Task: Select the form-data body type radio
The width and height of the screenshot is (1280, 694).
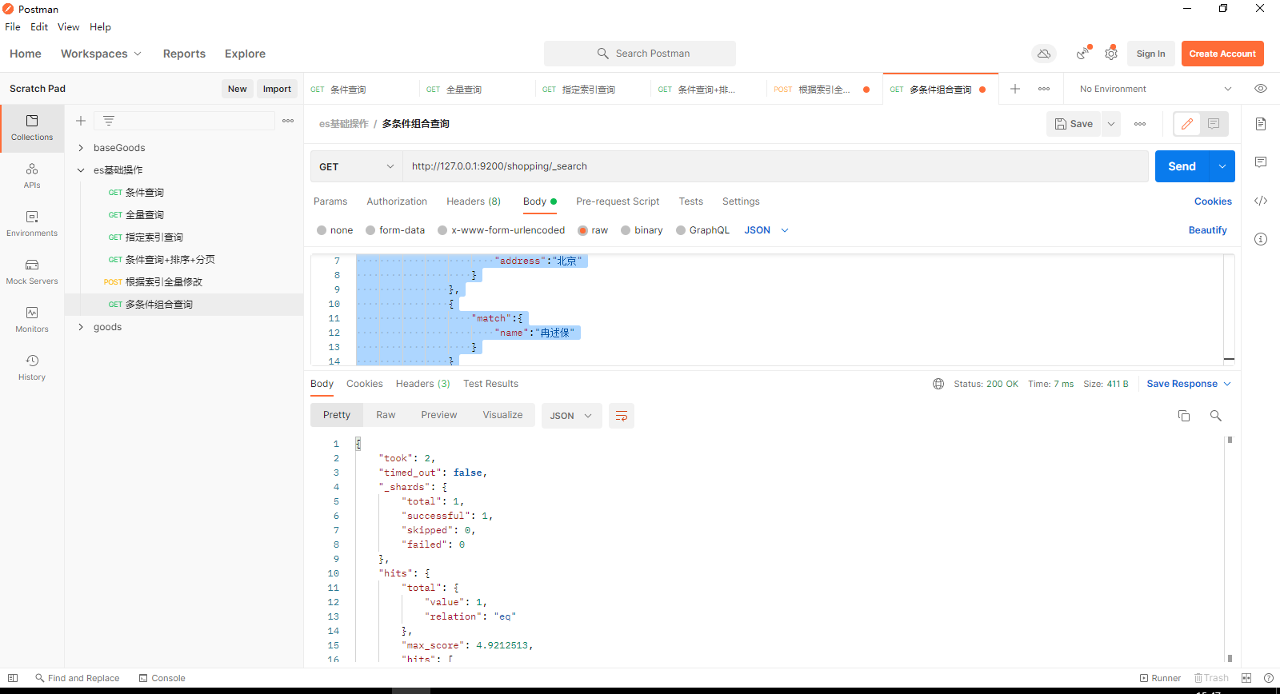Action: pos(370,230)
